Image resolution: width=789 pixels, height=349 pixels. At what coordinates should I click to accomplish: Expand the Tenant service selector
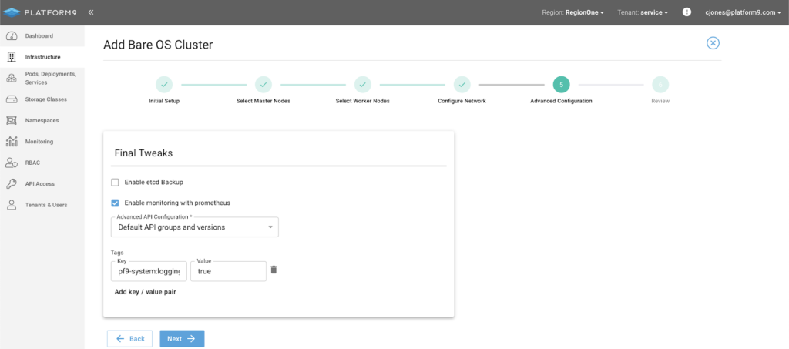[x=643, y=12]
